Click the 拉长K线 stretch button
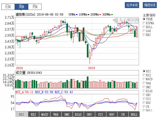The image size is (162, 119). point(132,5)
